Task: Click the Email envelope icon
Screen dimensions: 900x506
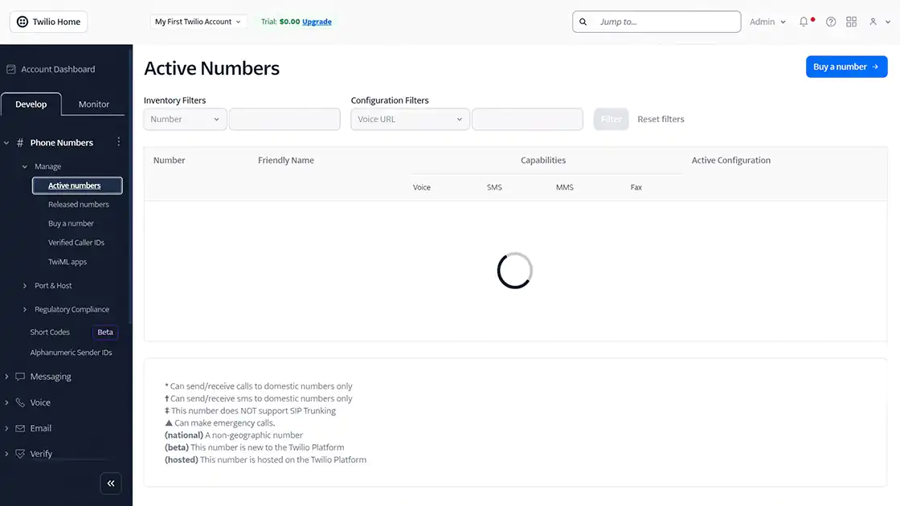Action: 20,429
